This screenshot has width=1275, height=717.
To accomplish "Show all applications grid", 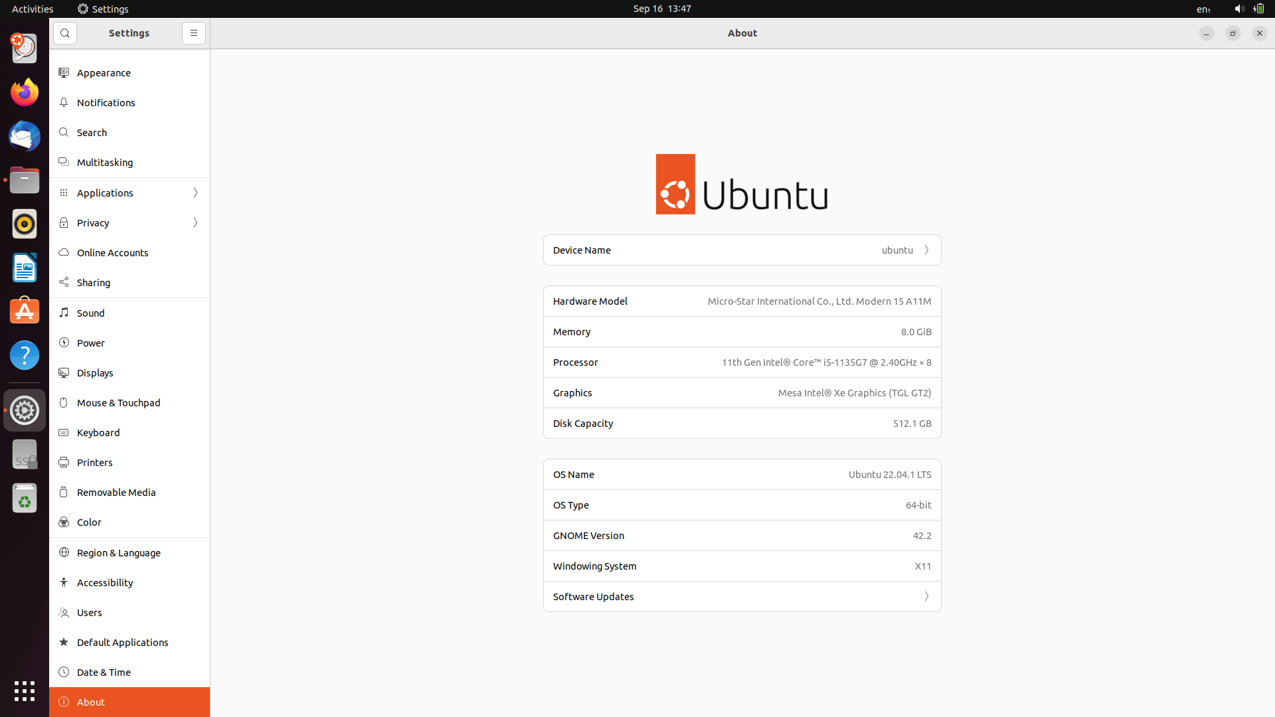I will (x=25, y=690).
